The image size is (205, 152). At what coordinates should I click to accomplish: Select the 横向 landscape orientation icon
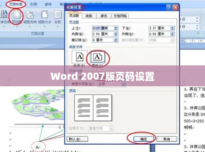tap(98, 57)
